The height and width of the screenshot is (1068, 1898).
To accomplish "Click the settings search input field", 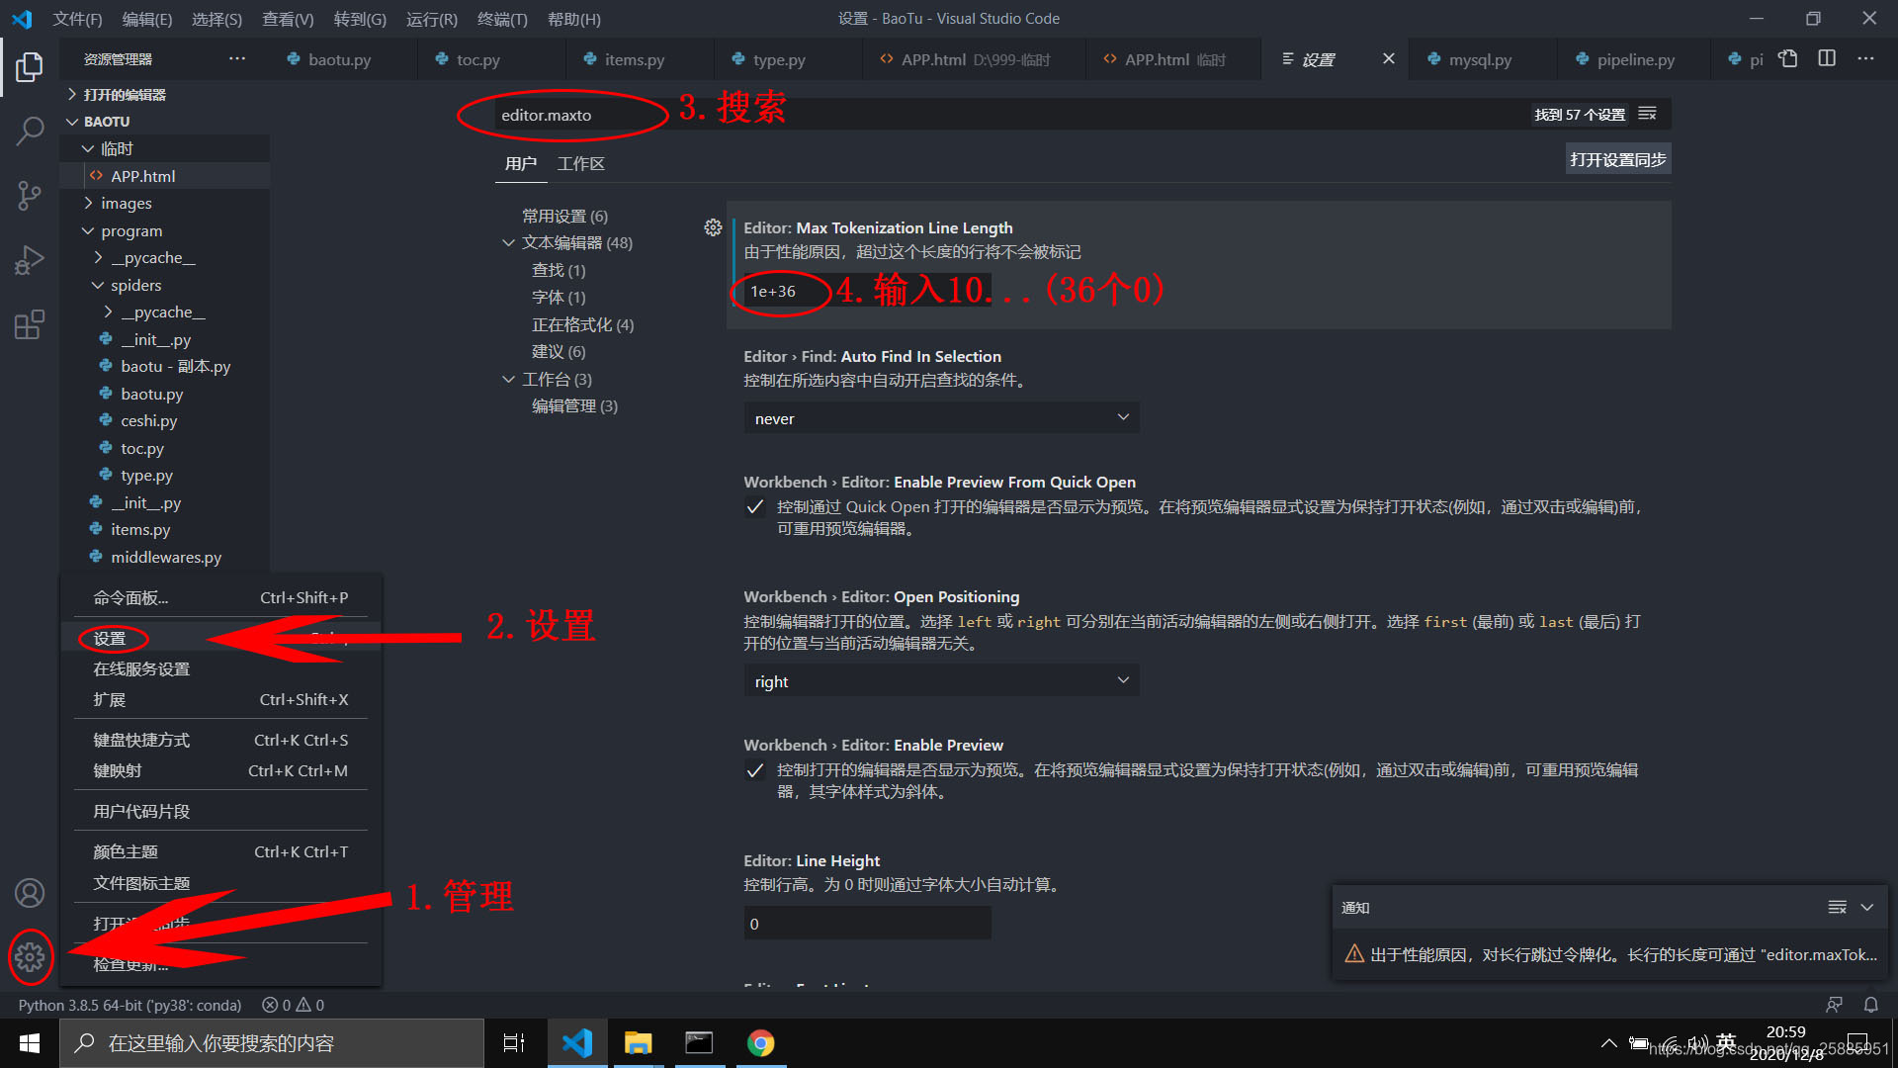I will [x=989, y=115].
